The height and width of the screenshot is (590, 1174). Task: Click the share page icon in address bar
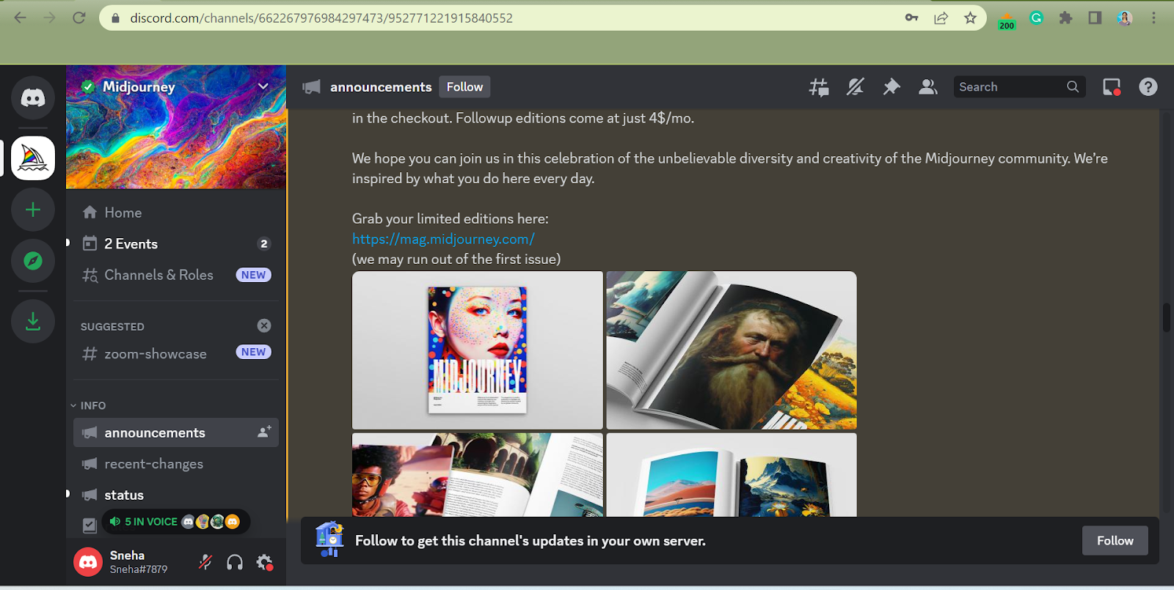pos(941,18)
